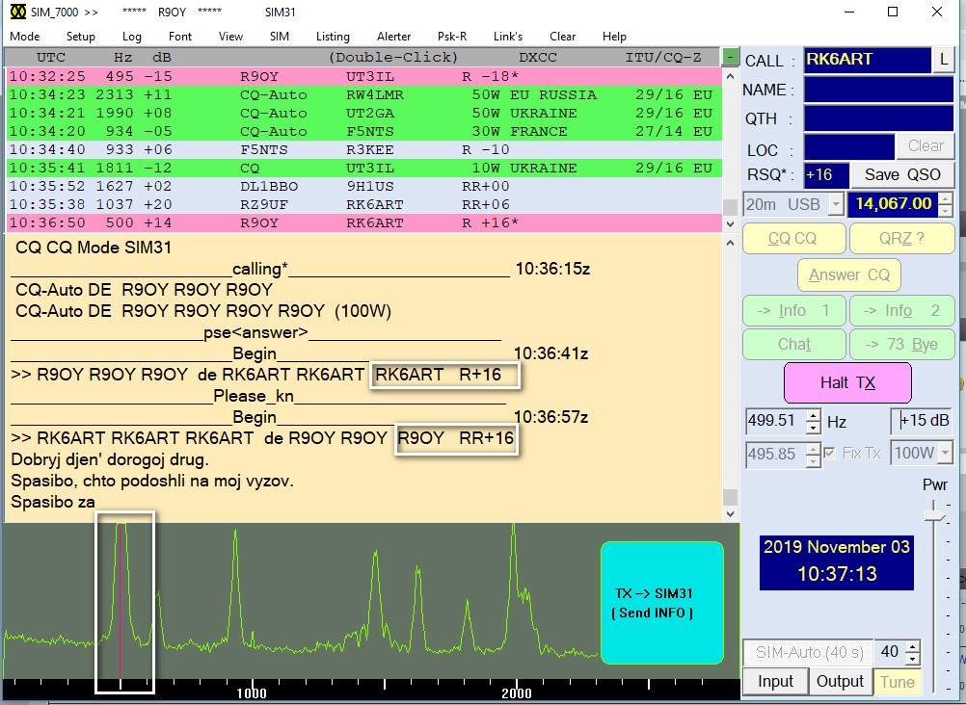966x705 pixels.
Task: Step the 14,067.00 frequency spinner
Action: [x=945, y=198]
